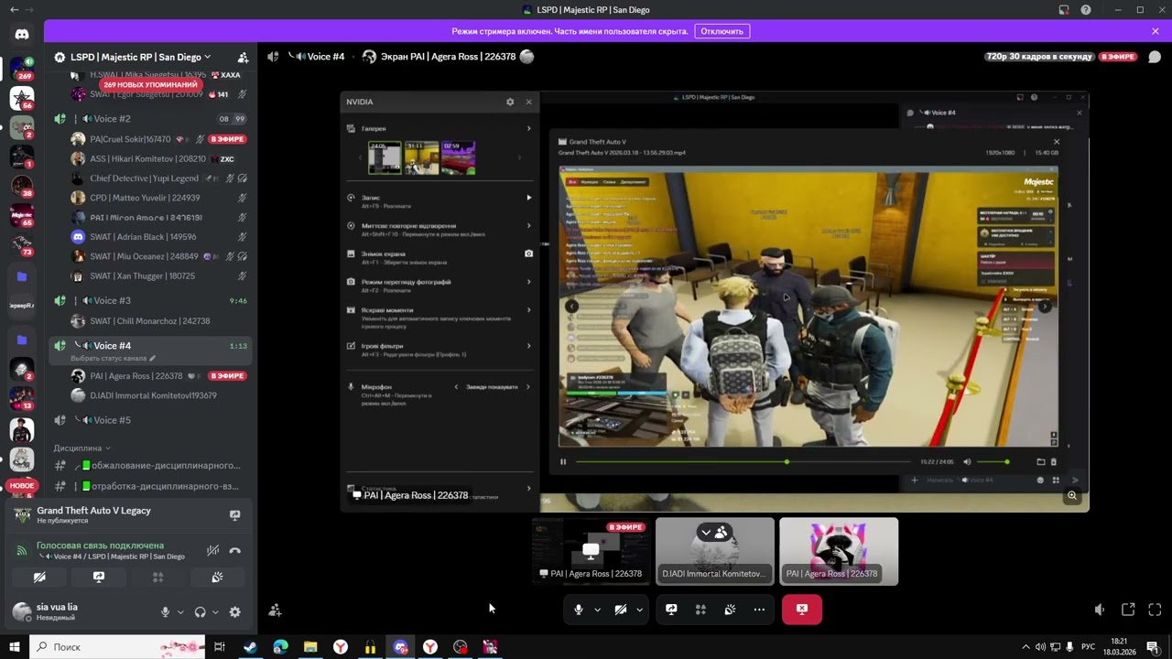Open activities icon in call controls
1172x659 pixels.
pyautogui.click(x=700, y=610)
